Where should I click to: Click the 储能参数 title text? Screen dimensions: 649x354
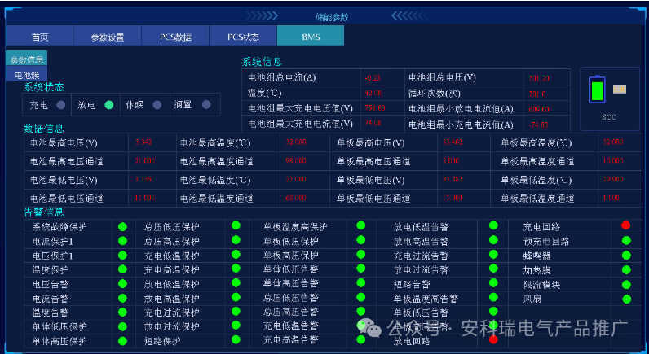(332, 16)
